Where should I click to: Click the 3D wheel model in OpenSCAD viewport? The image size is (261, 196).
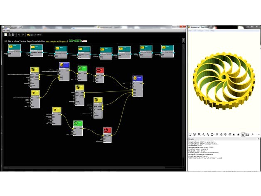pyautogui.click(x=224, y=81)
